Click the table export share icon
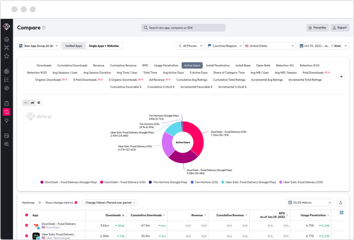The height and width of the screenshot is (240, 354). pos(341,202)
